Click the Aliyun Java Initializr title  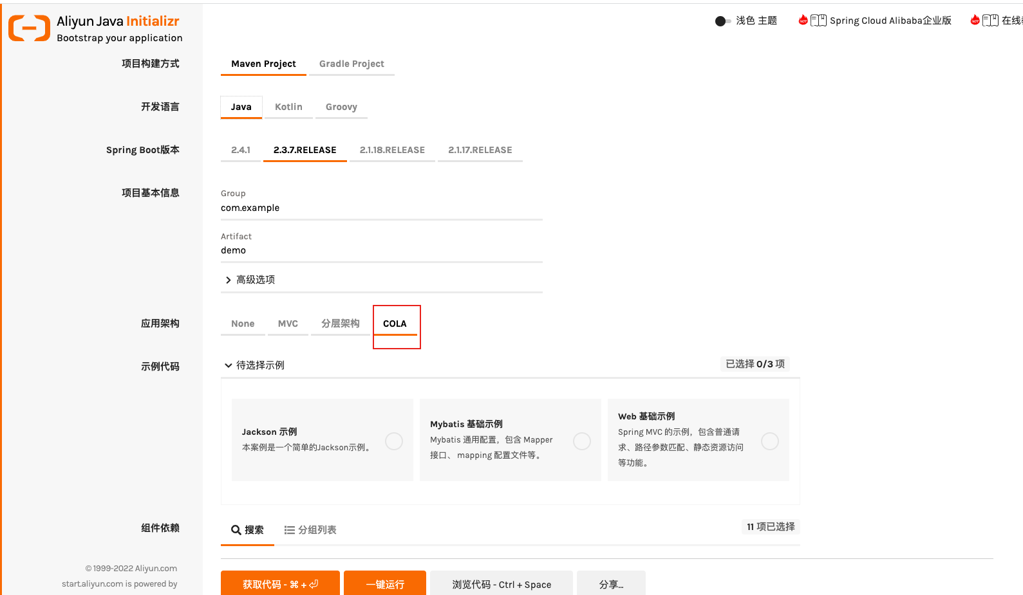click(x=118, y=21)
